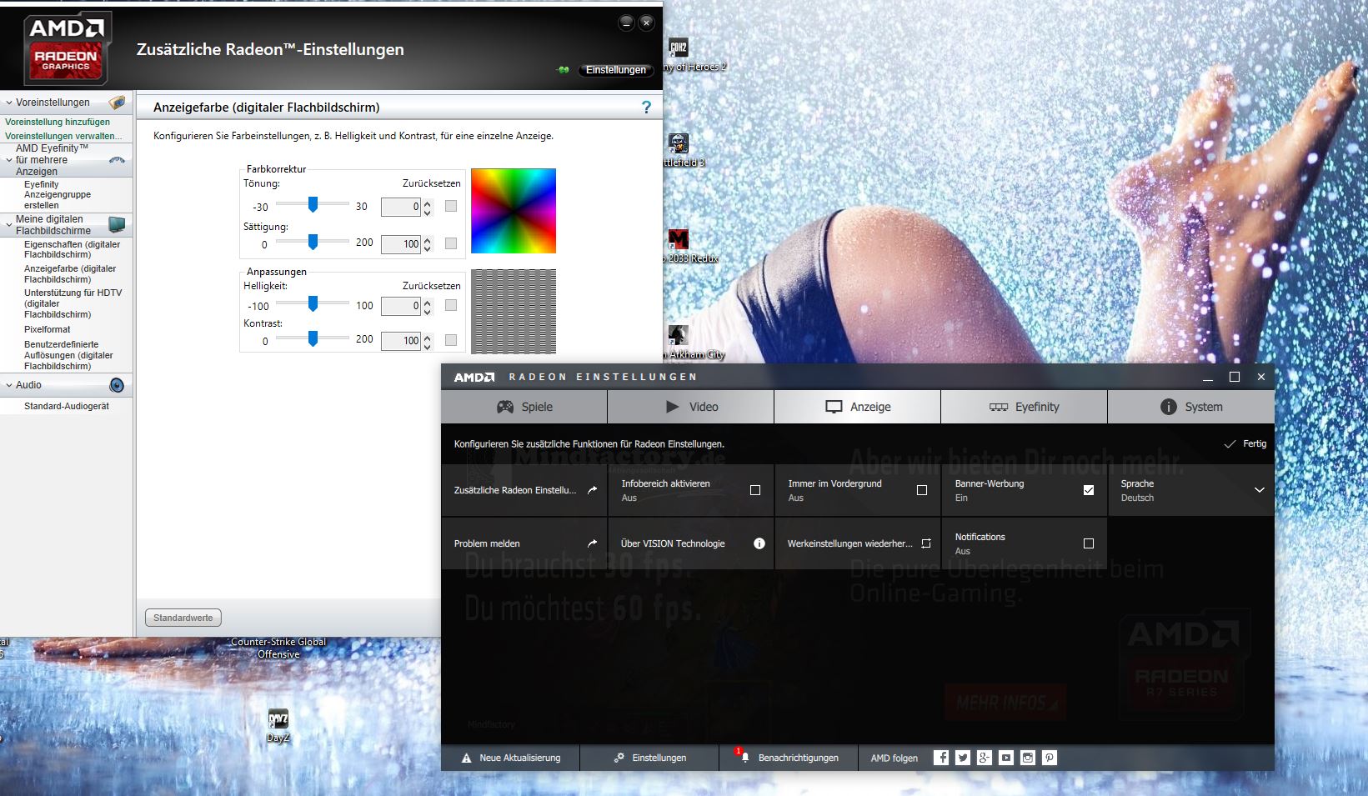Tick the Zurücksetzen checkbox for Kontrast
1368x796 pixels.
(x=451, y=340)
